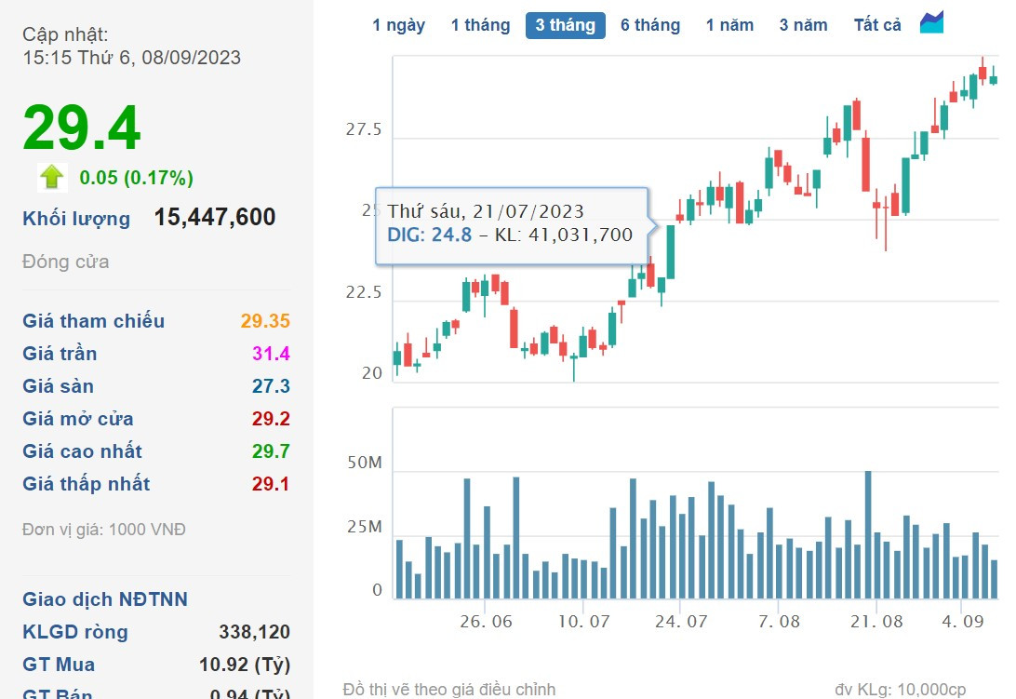This screenshot has width=1016, height=699.
Task: Show the "6 tháng" chart period
Action: [650, 25]
